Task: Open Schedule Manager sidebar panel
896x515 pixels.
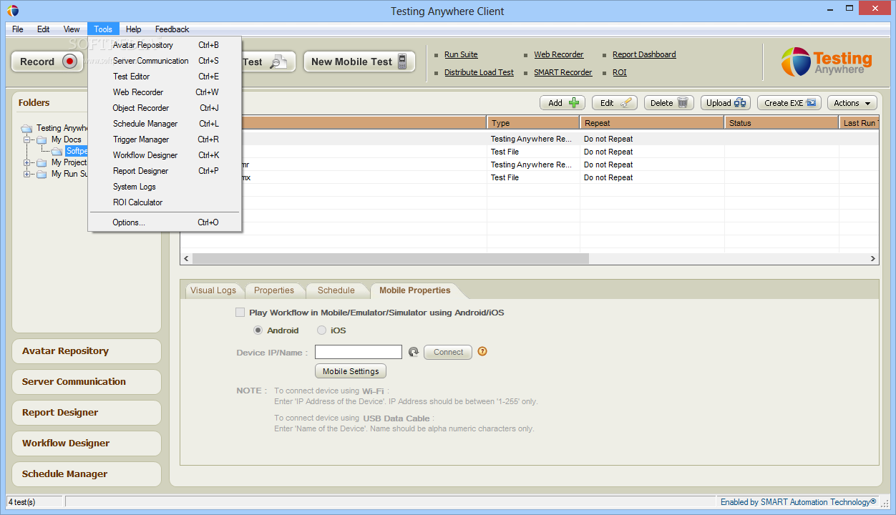Action: click(87, 474)
